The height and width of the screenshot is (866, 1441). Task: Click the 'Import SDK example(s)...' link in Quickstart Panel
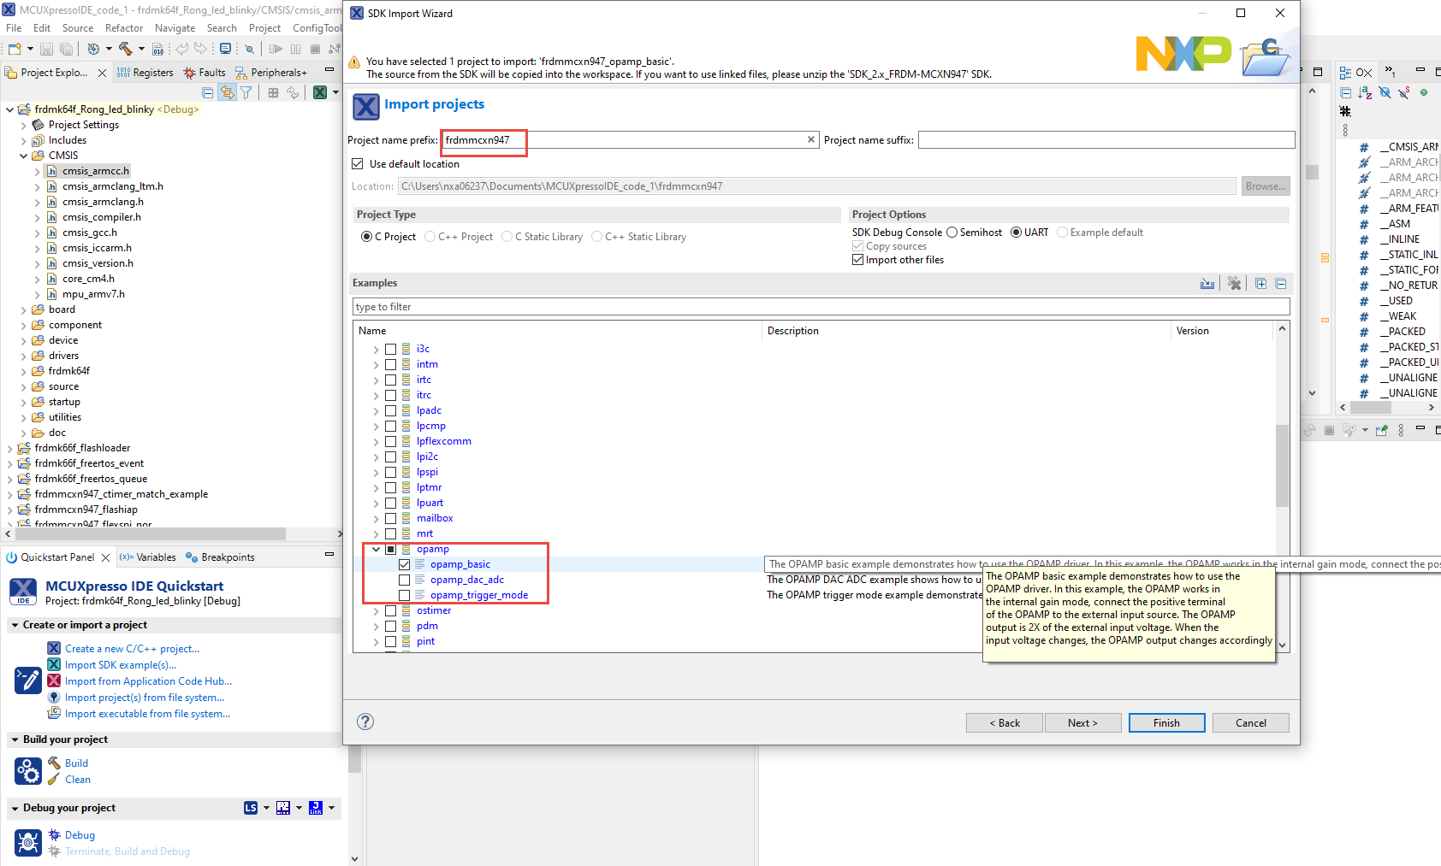click(x=120, y=664)
